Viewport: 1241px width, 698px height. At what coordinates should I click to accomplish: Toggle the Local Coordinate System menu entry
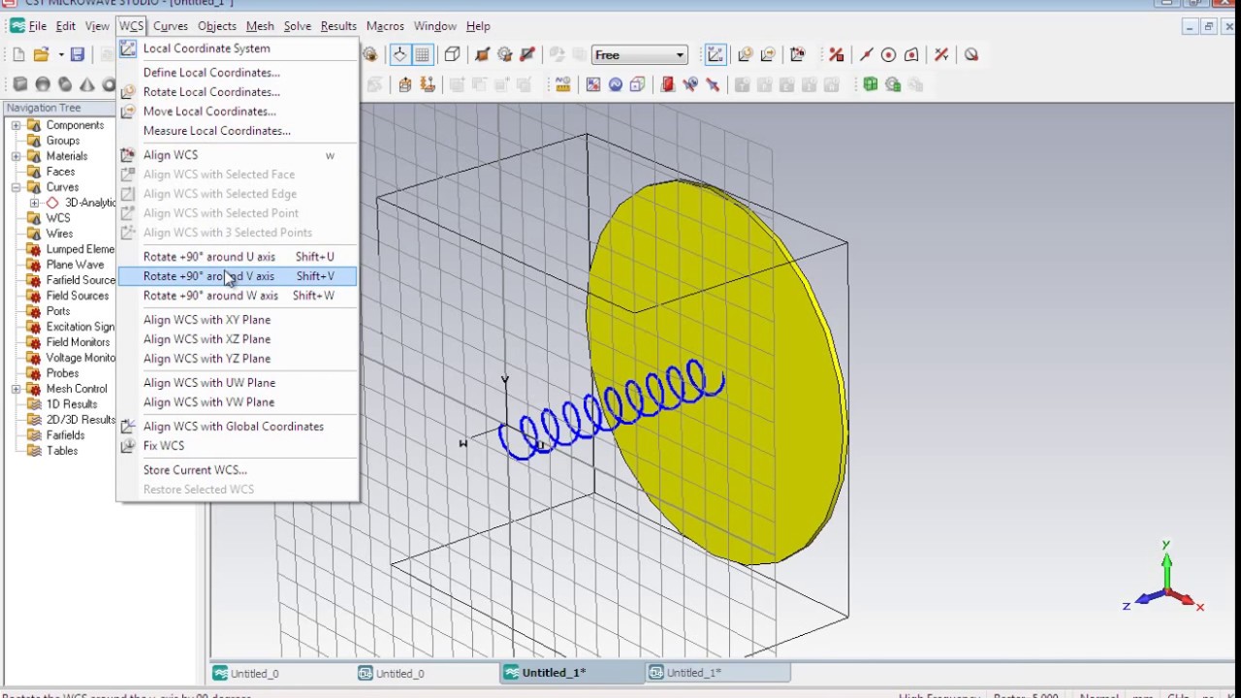coord(237,48)
